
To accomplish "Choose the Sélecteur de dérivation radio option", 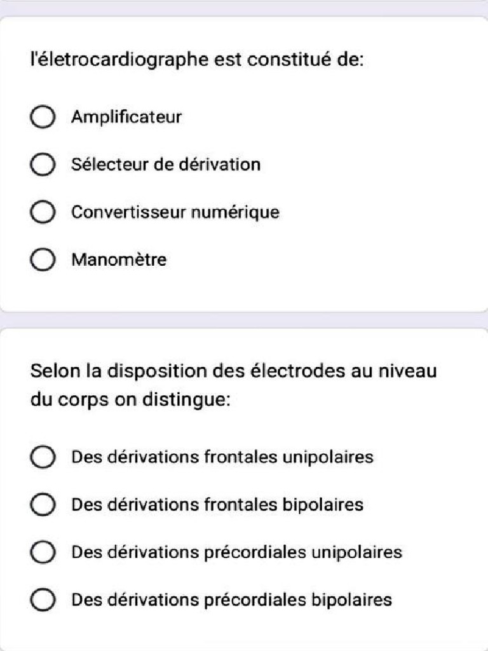I will pos(42,165).
